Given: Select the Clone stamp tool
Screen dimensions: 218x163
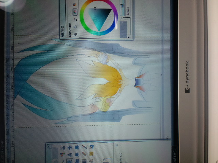Looking at the screenshot, I should coord(91,161).
